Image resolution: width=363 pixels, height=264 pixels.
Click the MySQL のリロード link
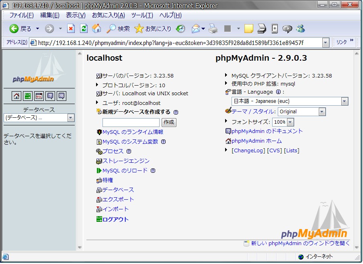(125, 171)
